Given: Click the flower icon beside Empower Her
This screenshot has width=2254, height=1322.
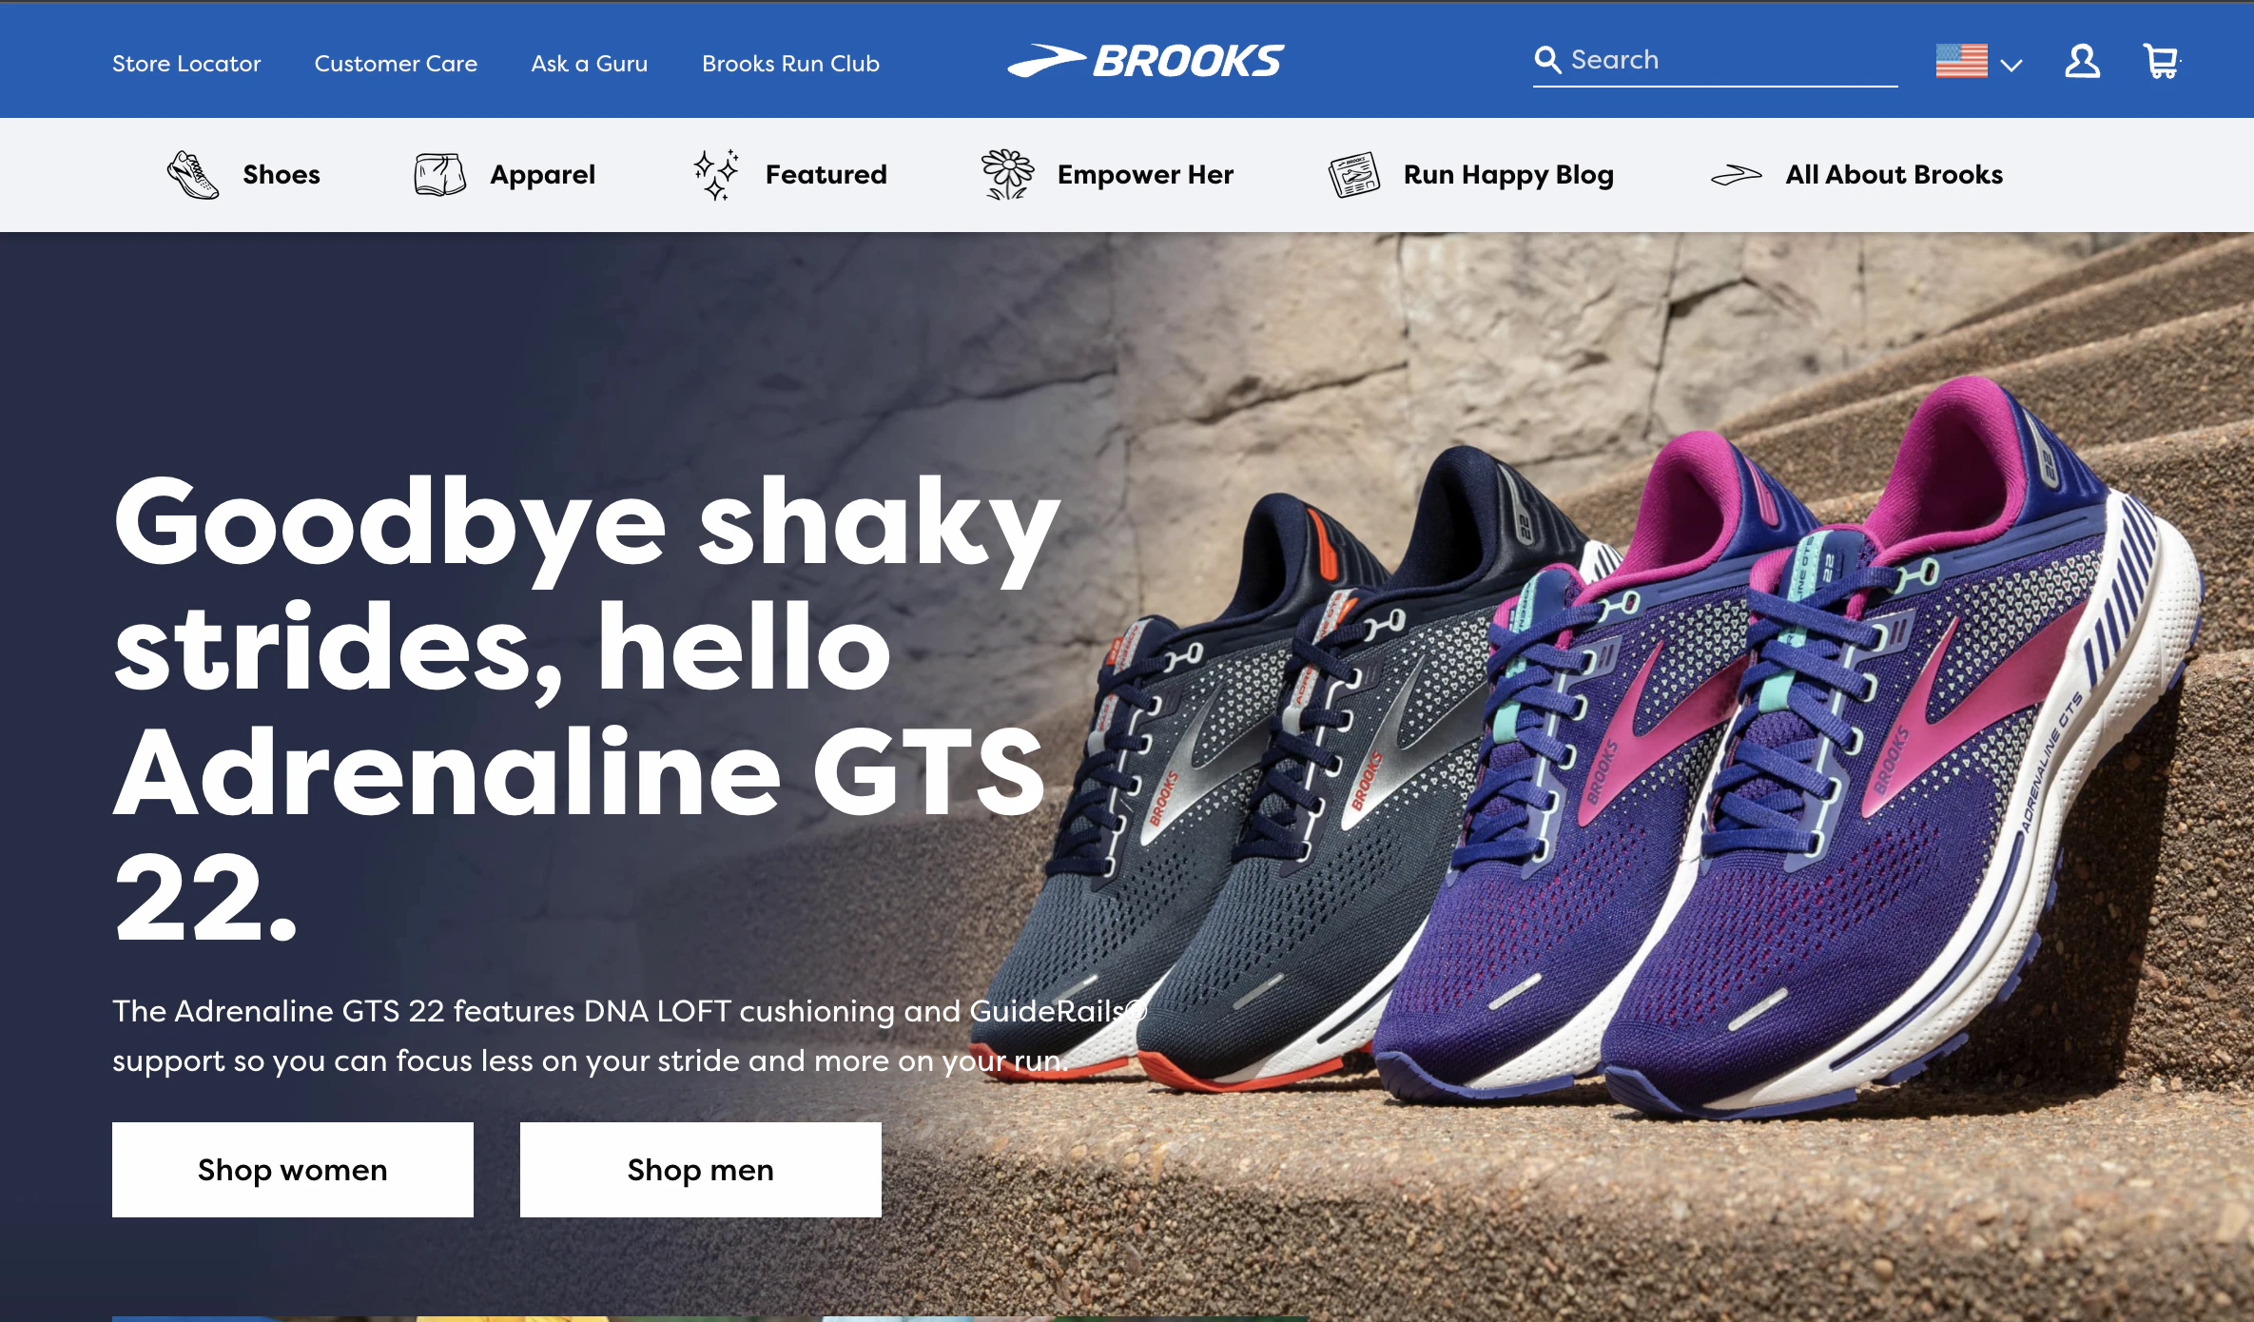Looking at the screenshot, I should (x=1007, y=175).
